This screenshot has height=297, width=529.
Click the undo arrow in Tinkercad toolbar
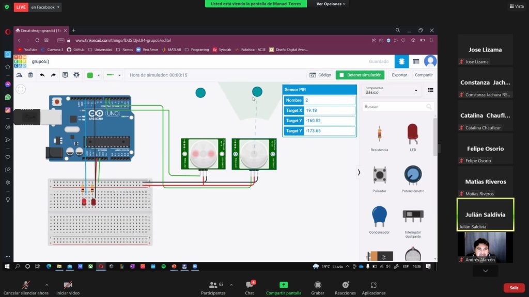click(x=42, y=75)
